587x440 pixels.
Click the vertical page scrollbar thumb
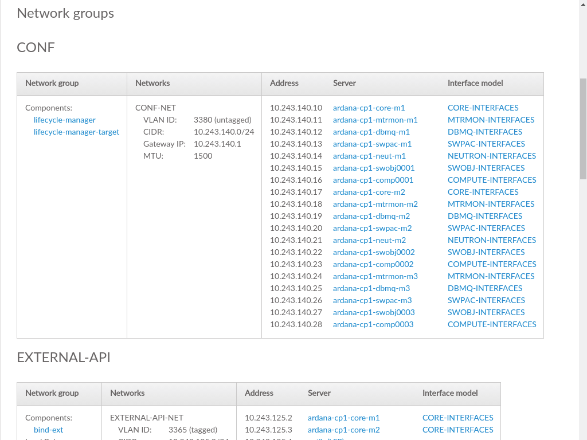pyautogui.click(x=583, y=129)
